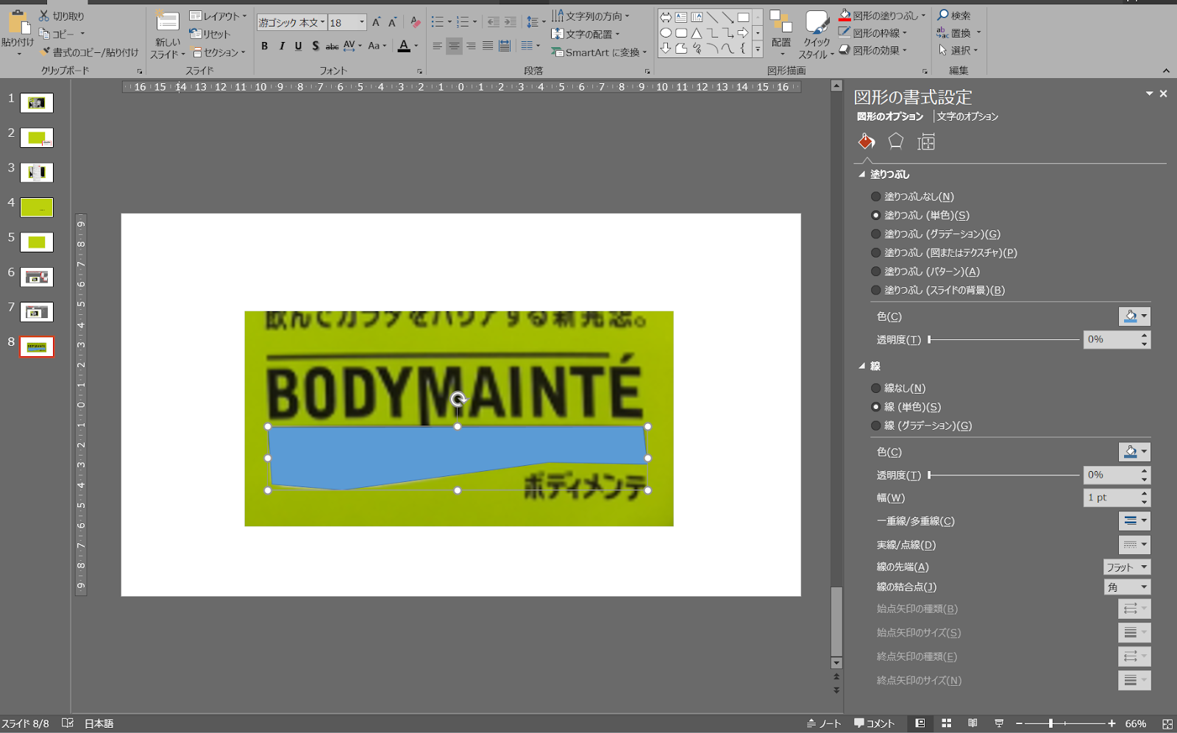The height and width of the screenshot is (733, 1177).
Task: Choose 線 (グラデーション)(G) option
Action: tap(921, 425)
